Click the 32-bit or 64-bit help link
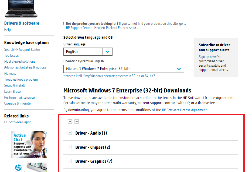The width and height of the screenshot is (252, 172). pos(109,76)
